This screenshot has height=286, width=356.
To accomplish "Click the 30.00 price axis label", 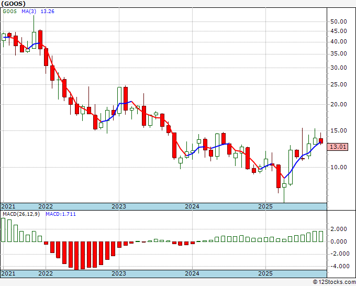I will click(339, 68).
